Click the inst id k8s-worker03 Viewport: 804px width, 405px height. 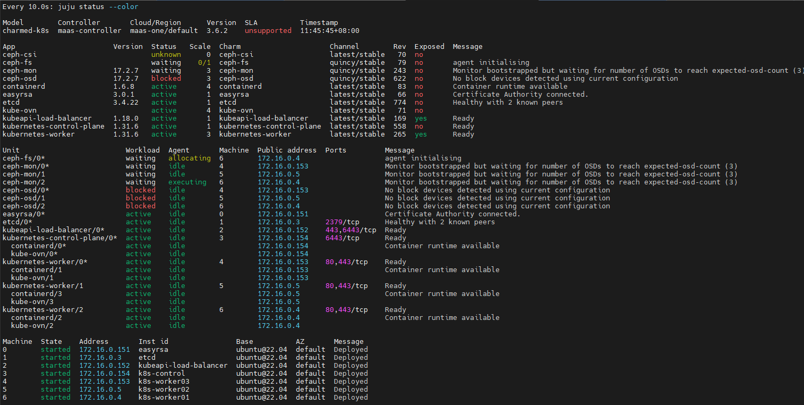[164, 381]
